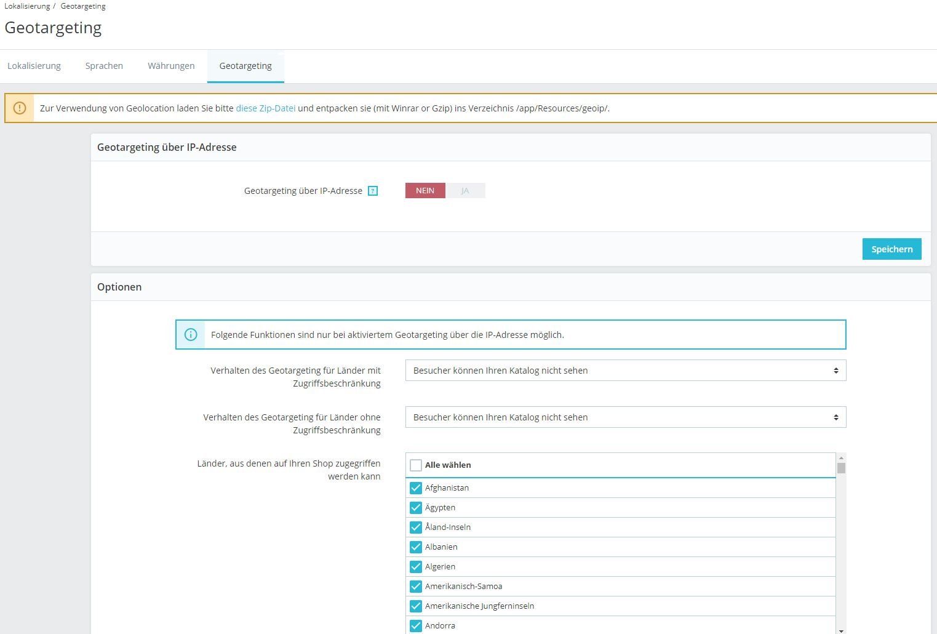Click the Speichern button

tap(891, 249)
